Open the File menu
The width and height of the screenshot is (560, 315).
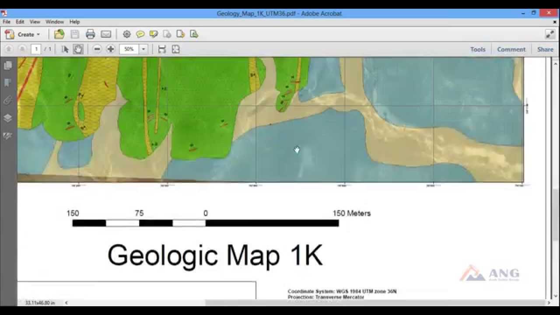(7, 22)
